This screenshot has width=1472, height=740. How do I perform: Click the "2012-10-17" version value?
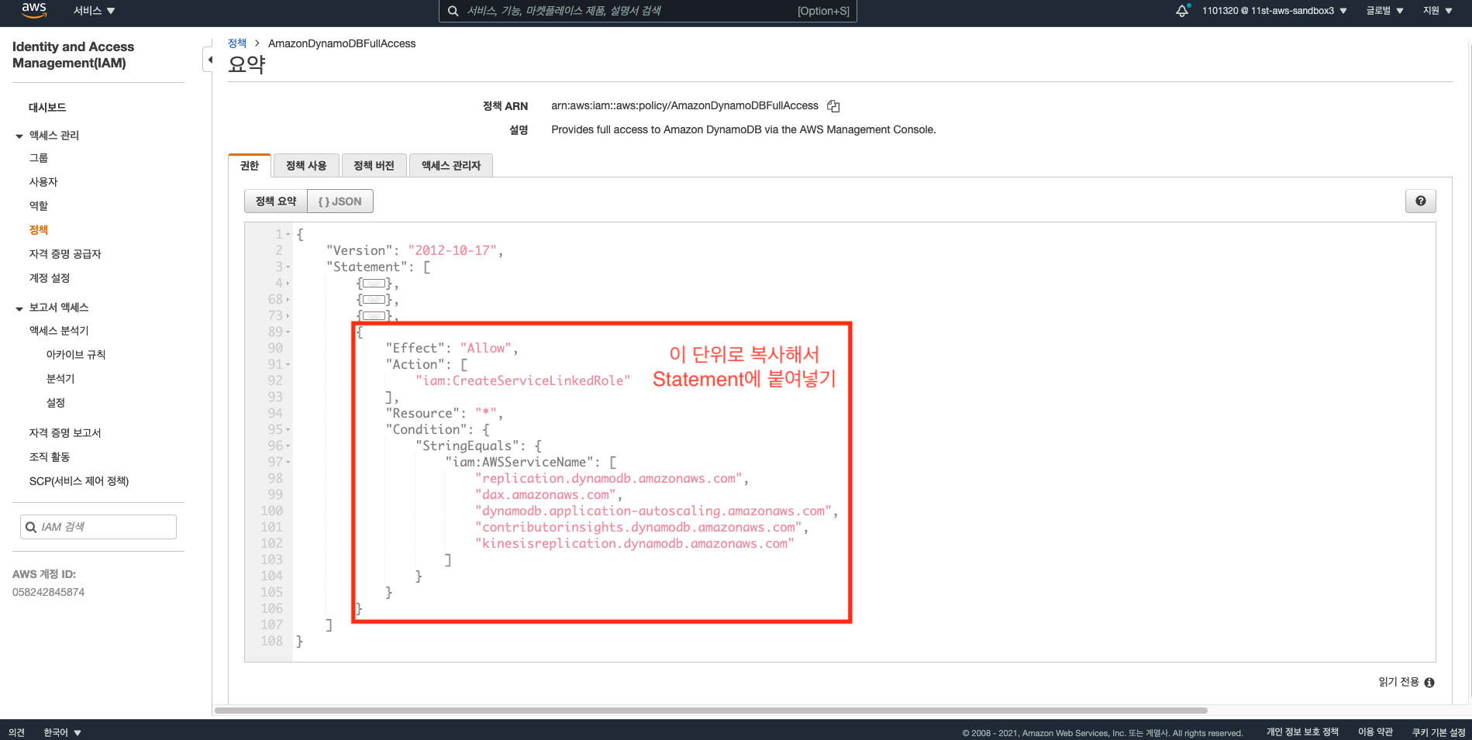pos(452,250)
